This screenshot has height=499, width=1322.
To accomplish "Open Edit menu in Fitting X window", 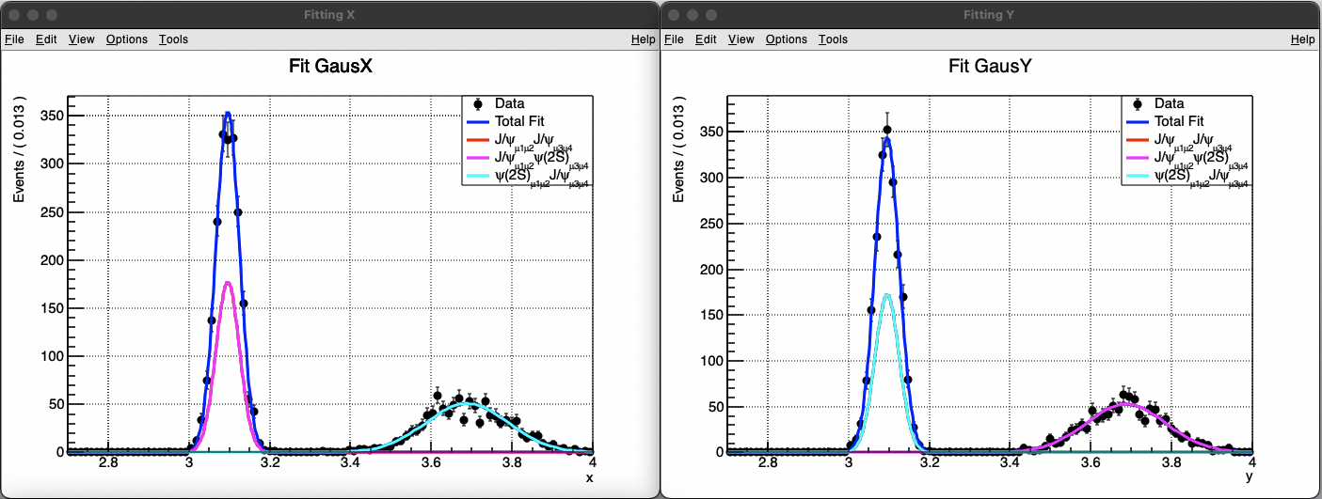I will coord(46,39).
